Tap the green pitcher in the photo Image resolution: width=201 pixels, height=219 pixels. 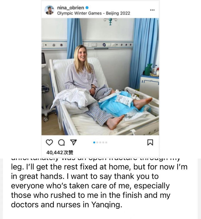click(x=148, y=69)
